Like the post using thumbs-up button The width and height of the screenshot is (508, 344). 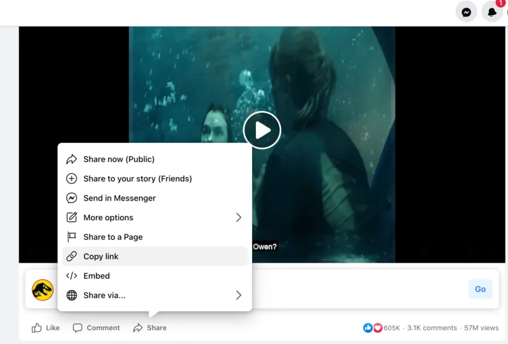coord(46,328)
